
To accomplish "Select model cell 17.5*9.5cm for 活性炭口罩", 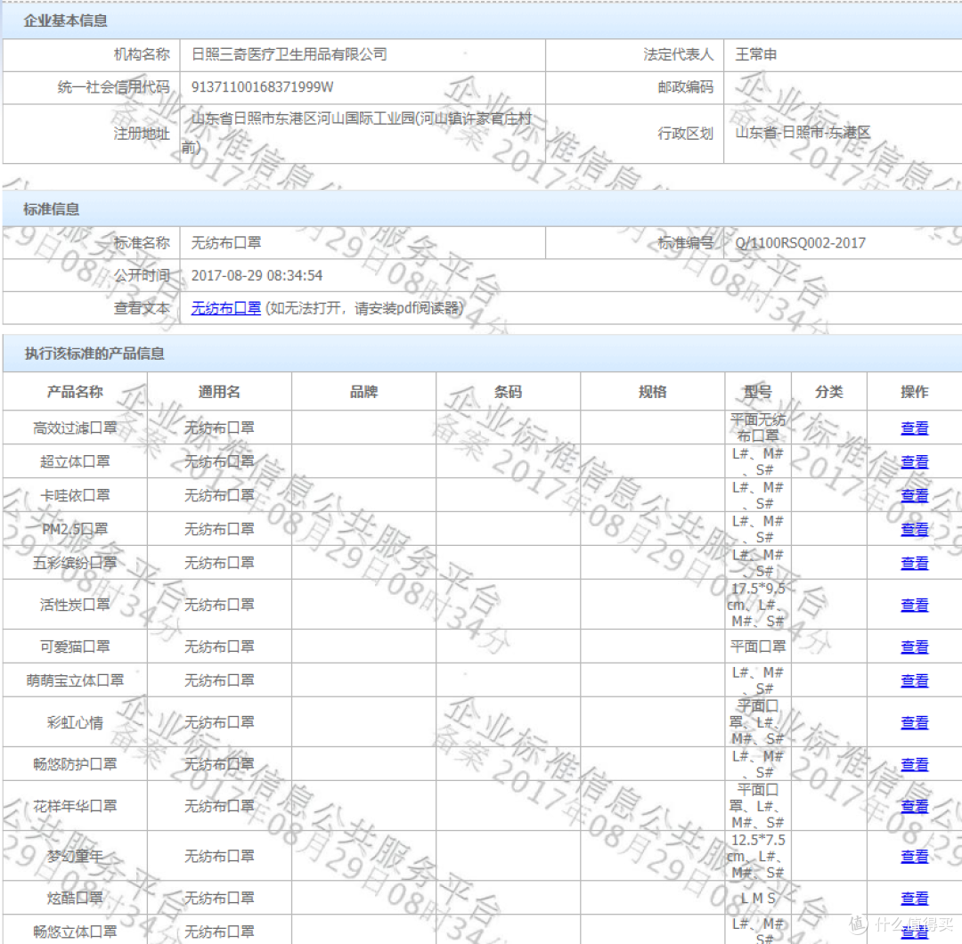I will pos(758,605).
